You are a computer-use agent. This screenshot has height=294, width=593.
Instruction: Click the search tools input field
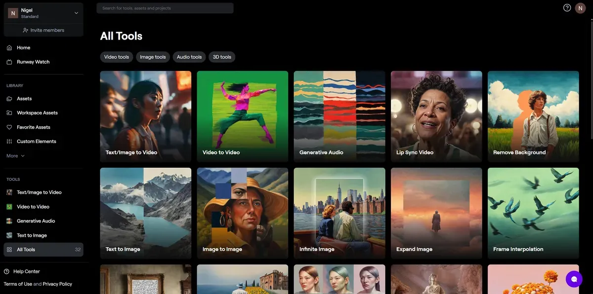[x=165, y=8]
